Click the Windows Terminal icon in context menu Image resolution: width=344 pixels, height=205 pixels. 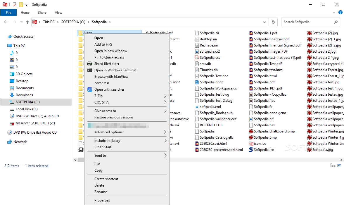pos(89,70)
